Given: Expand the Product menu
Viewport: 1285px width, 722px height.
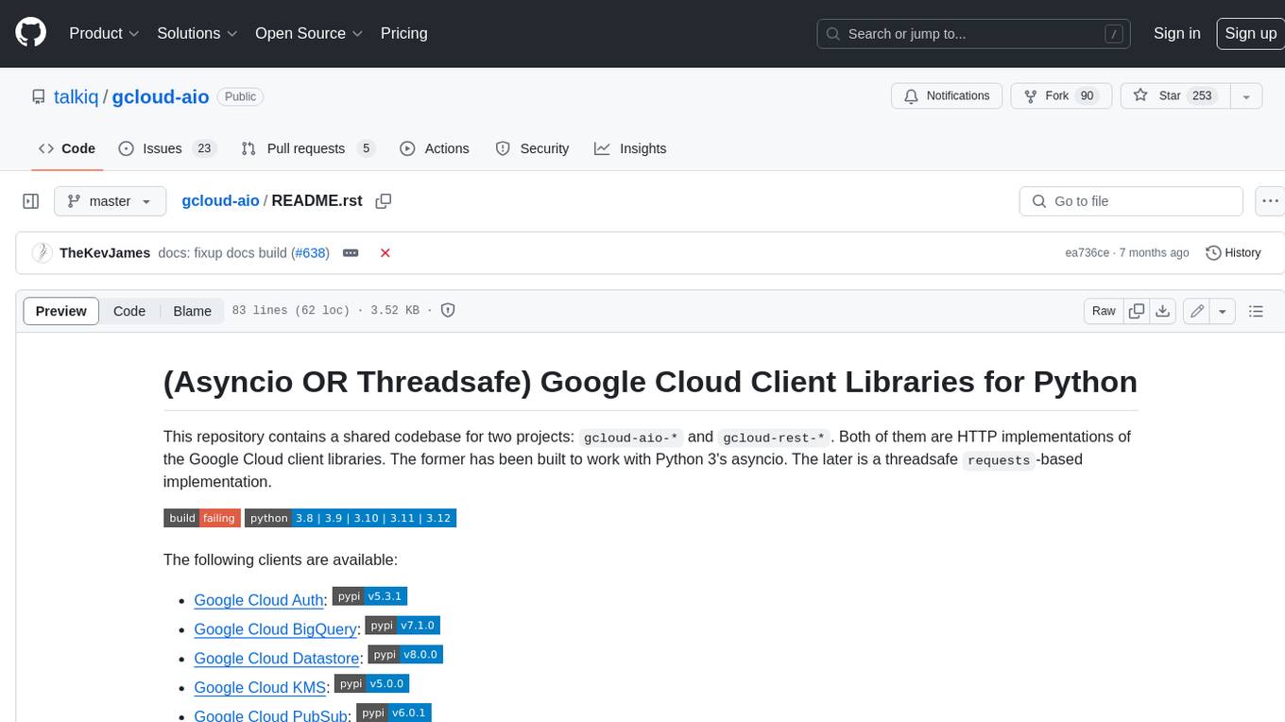Looking at the screenshot, I should tap(104, 33).
